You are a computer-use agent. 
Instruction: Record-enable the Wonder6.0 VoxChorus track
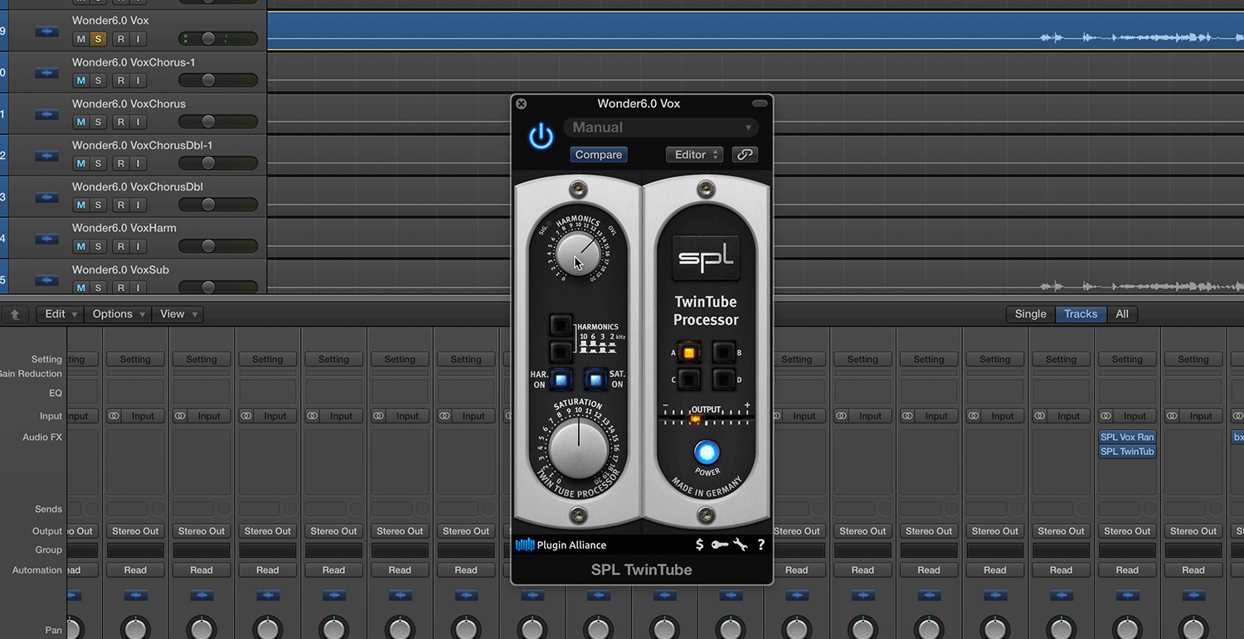point(121,122)
